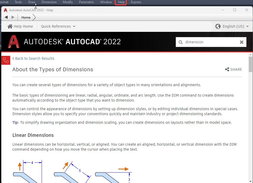Open the Draw menu
The image size is (253, 183).
click(x=32, y=2)
